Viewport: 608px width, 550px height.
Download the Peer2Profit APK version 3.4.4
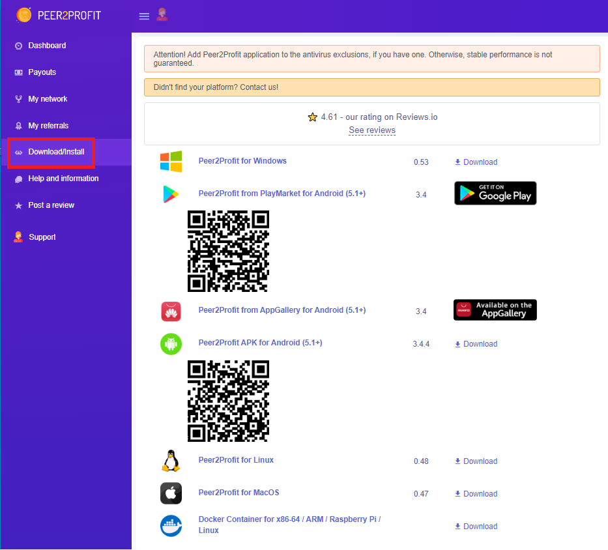pos(476,344)
